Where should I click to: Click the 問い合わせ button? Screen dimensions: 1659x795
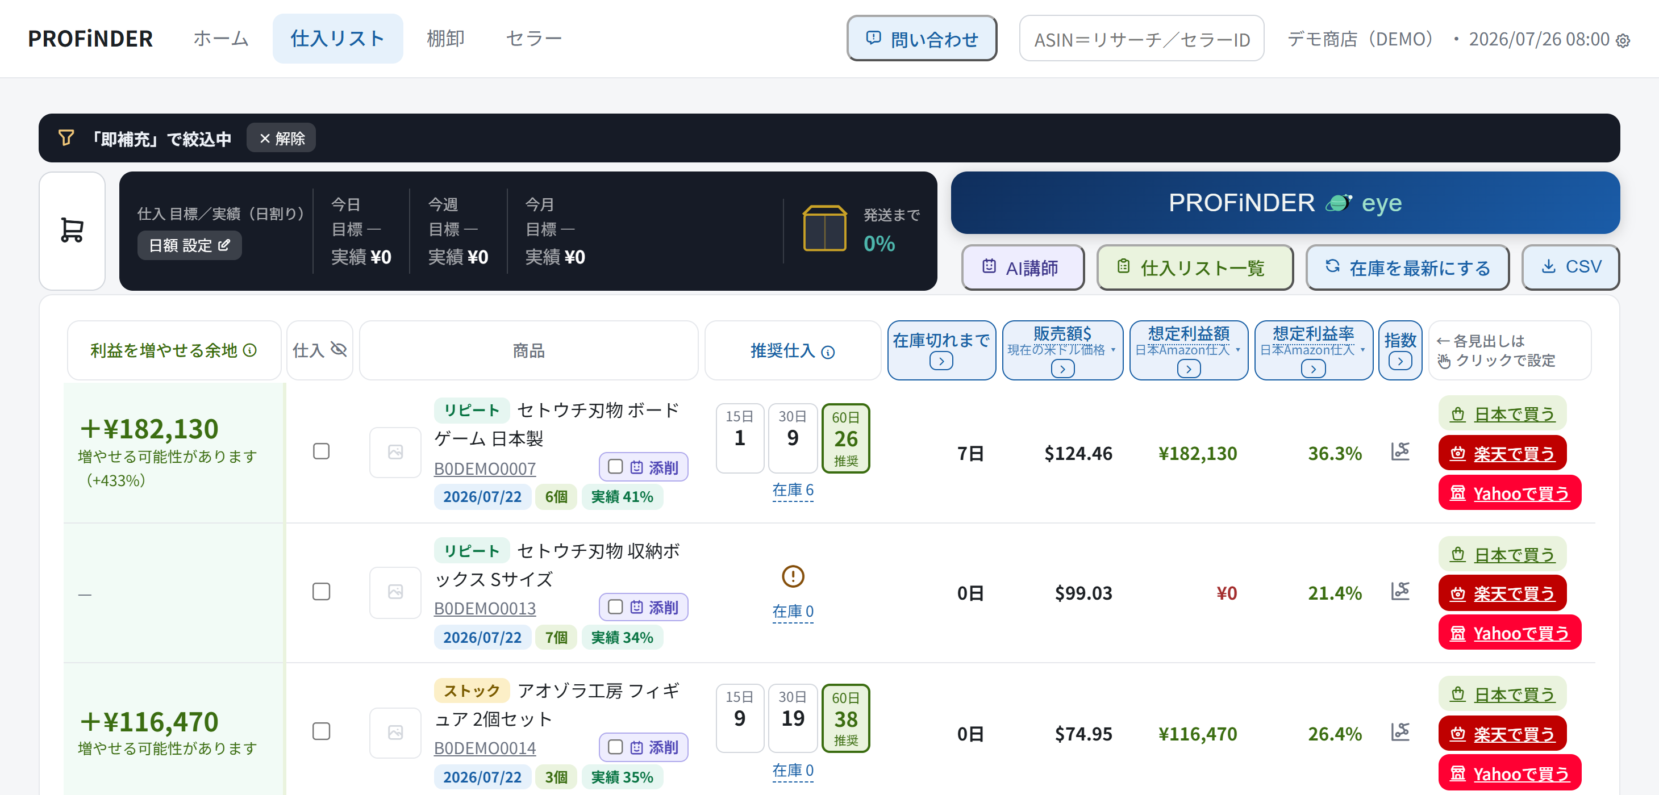pyautogui.click(x=922, y=39)
